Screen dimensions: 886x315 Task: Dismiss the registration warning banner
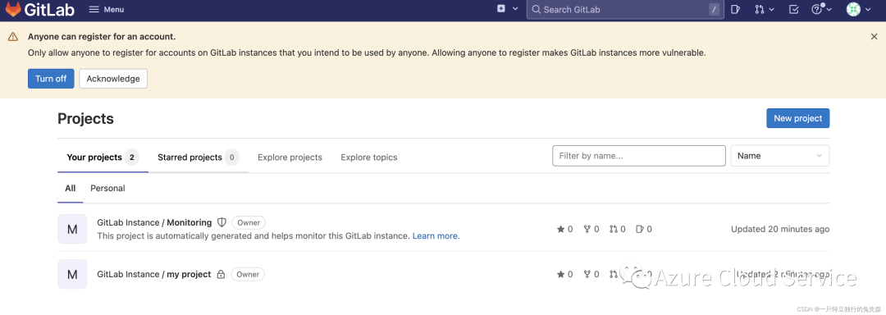[x=874, y=37]
